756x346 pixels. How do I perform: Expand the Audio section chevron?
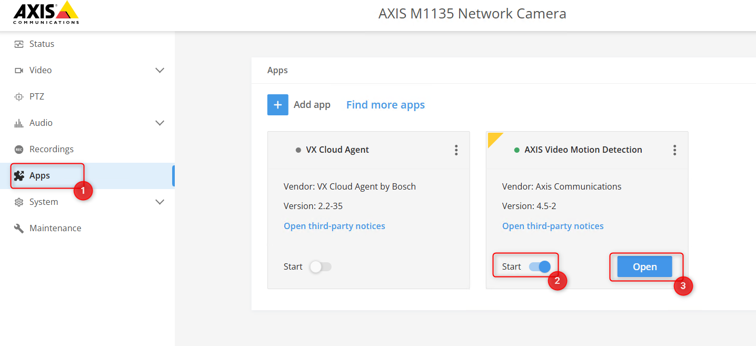[160, 123]
